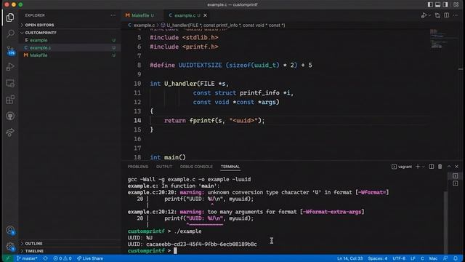The image size is (465, 262).
Task: Click the open changes icon in editor toolbar
Action: pyautogui.click(x=437, y=15)
